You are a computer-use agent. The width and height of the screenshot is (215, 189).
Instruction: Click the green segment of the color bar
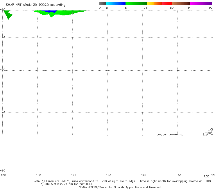coord(136,3)
